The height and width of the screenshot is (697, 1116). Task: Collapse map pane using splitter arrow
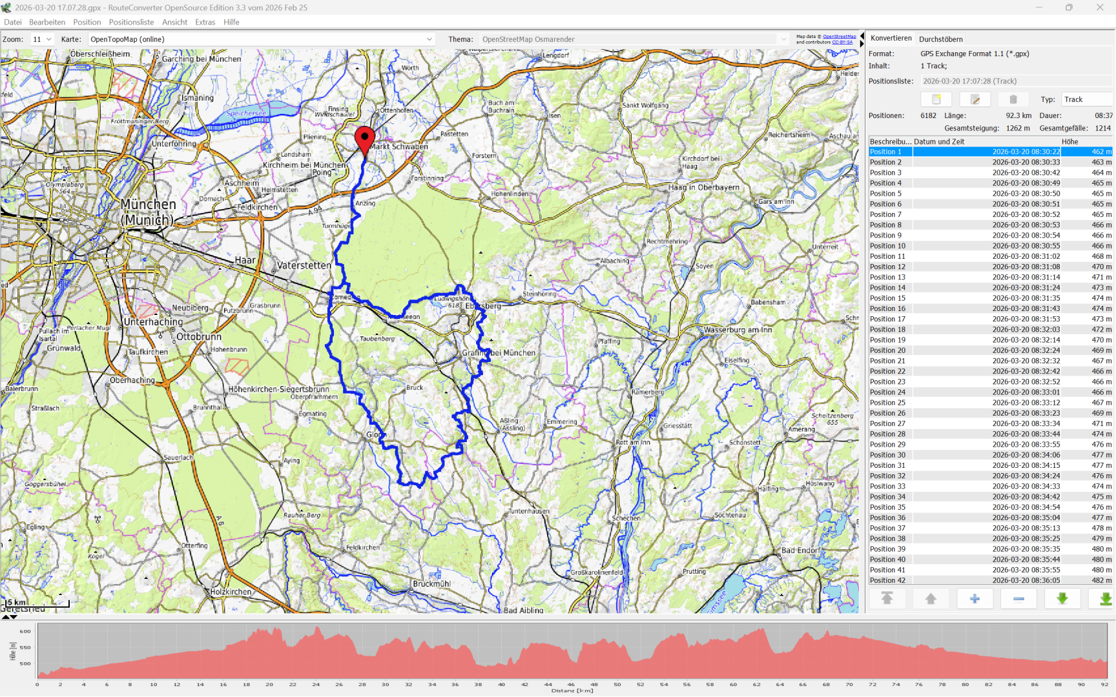(862, 36)
